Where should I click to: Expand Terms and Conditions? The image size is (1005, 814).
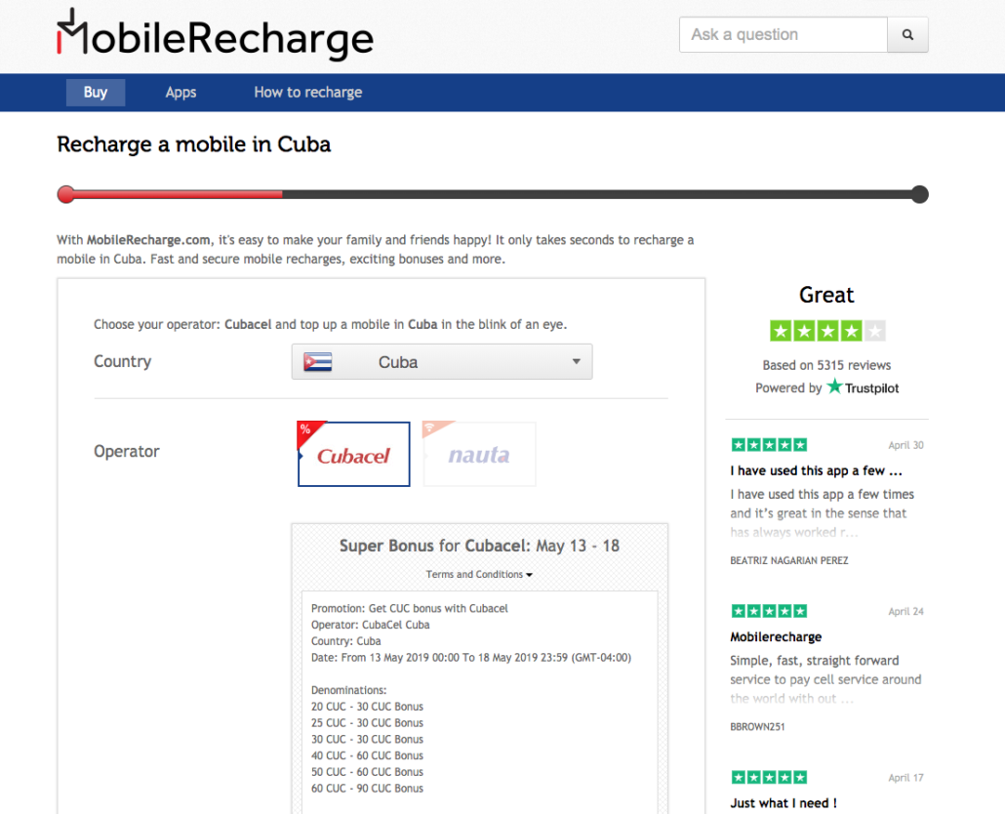(479, 574)
